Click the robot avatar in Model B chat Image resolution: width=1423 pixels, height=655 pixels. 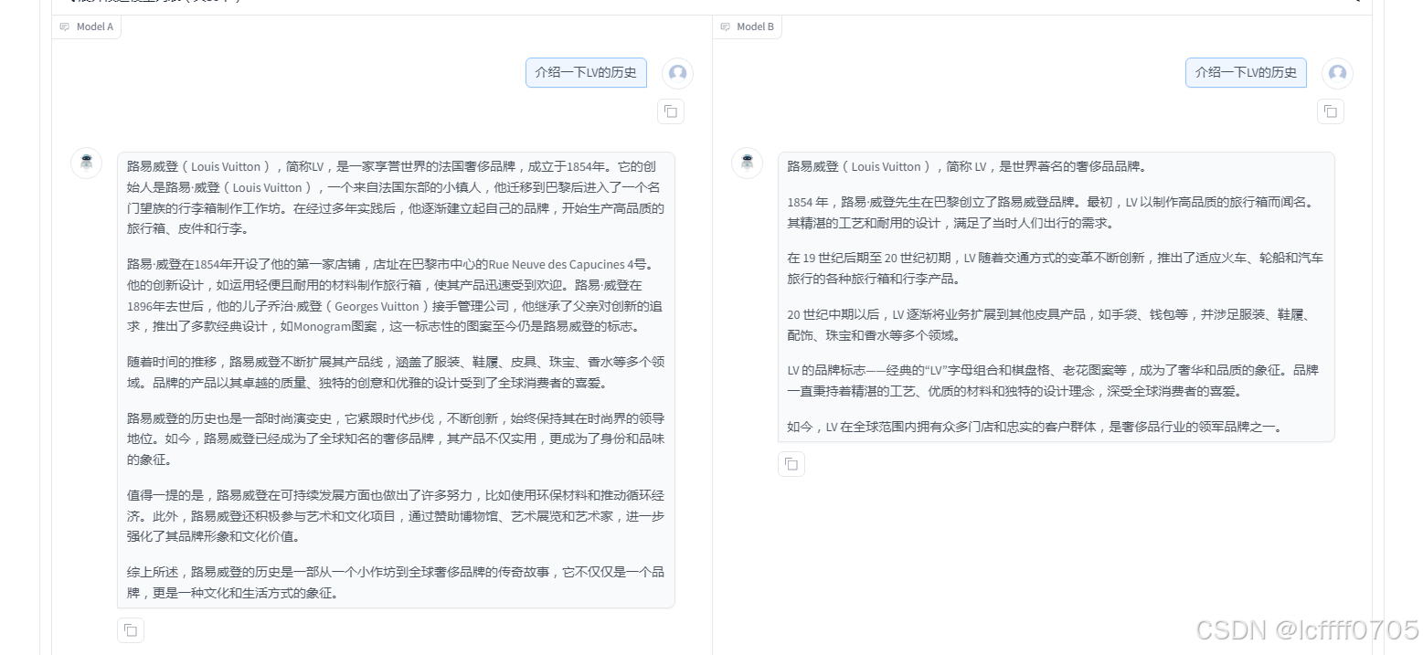pyautogui.click(x=748, y=164)
